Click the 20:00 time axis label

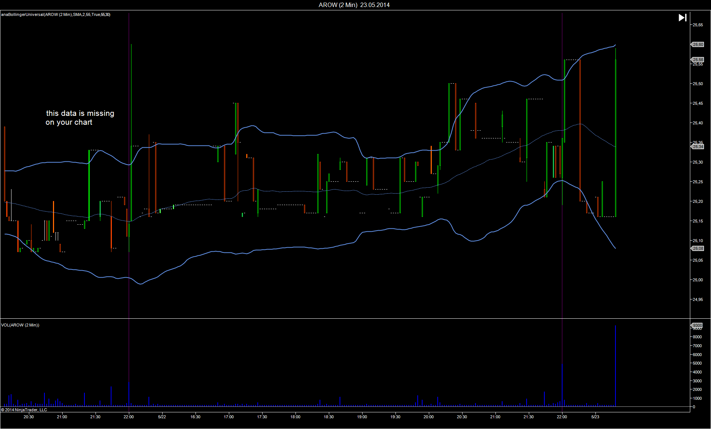(428, 417)
